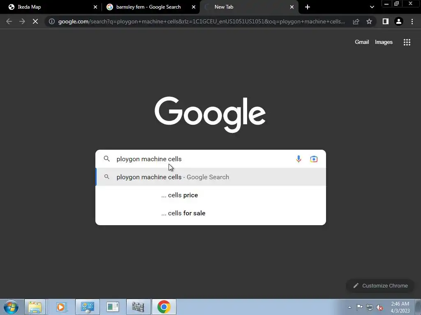
Task: Close the New Tab tab
Action: pos(292,7)
